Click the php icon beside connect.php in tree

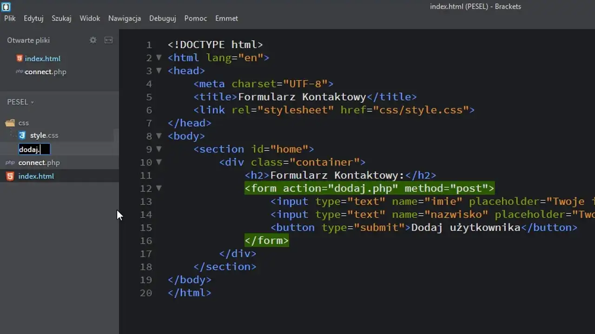click(10, 162)
